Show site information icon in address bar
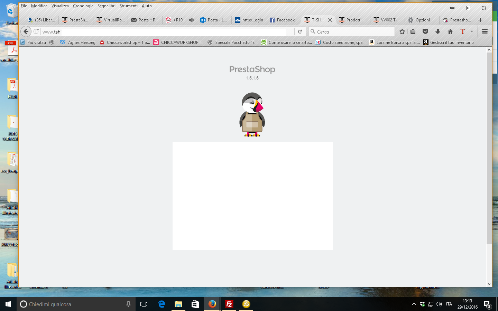Image resolution: width=498 pixels, height=311 pixels. (36, 31)
